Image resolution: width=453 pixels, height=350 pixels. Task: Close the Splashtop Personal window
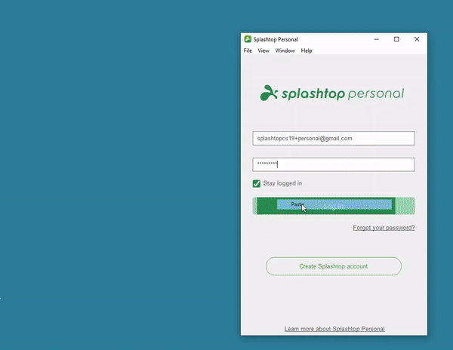(417, 39)
